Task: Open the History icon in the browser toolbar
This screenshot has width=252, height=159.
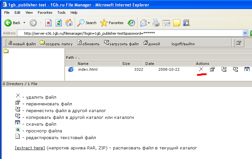Action: (x=131, y=23)
